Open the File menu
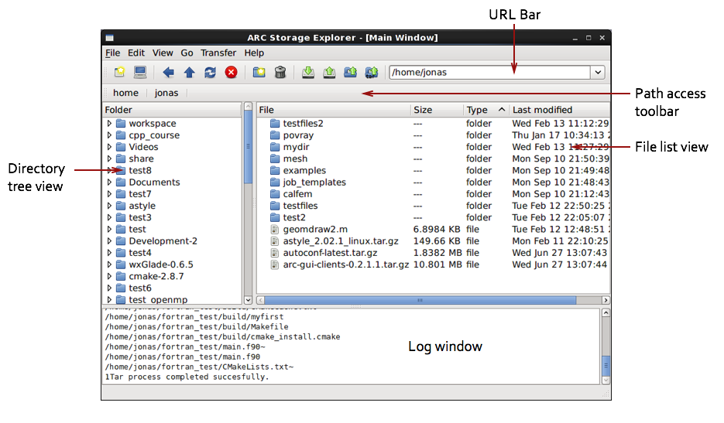The height and width of the screenshot is (423, 724). point(112,53)
